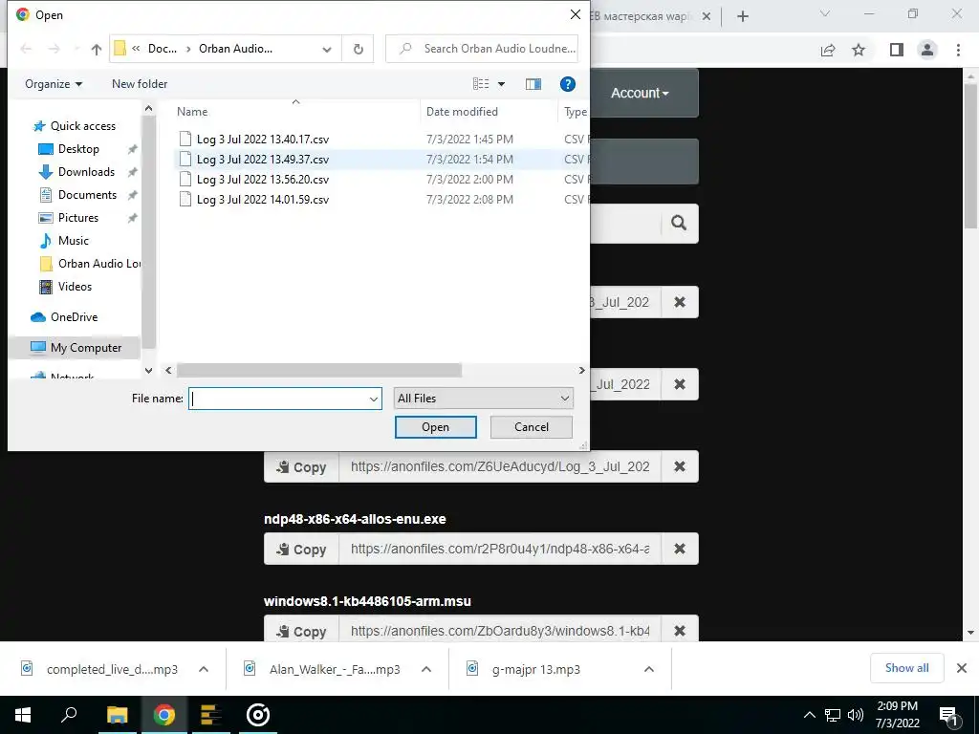Go to Music in navigation pane

[x=73, y=241]
